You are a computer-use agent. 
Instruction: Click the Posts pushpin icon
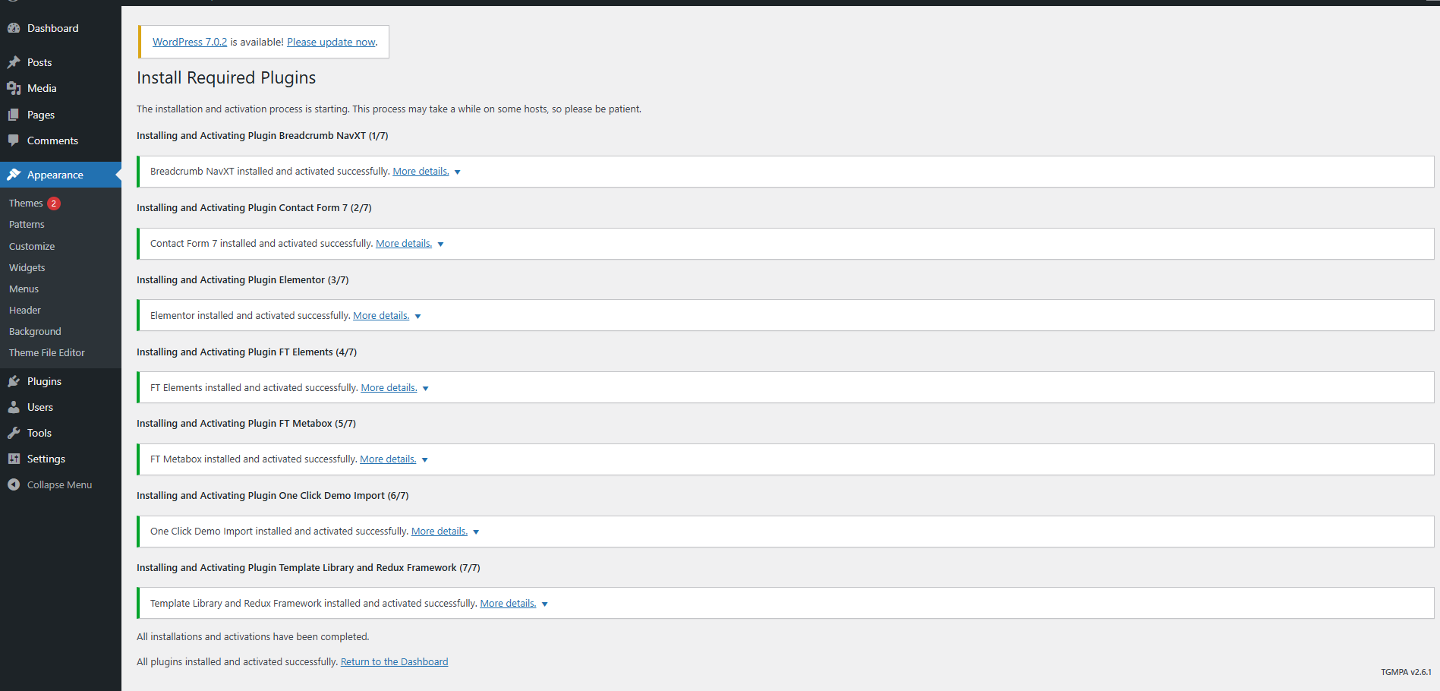point(14,62)
